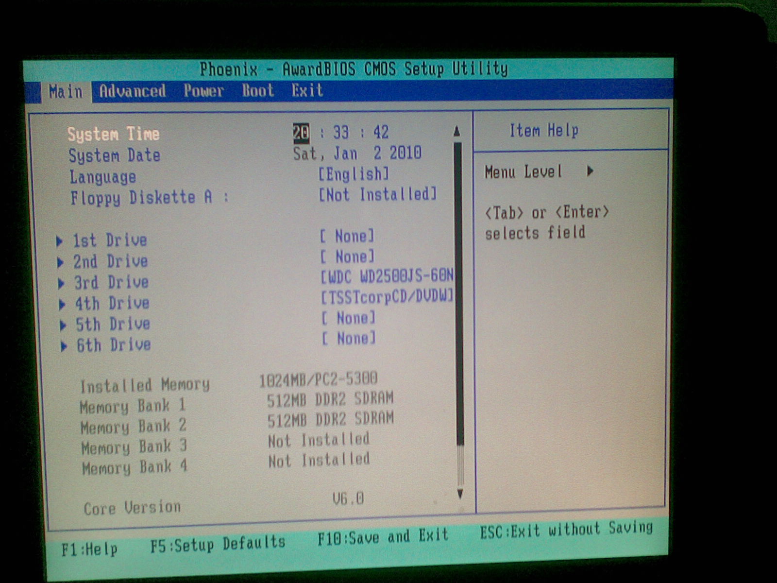Click the scrollbar down arrow
This screenshot has width=777, height=583.
click(460, 494)
